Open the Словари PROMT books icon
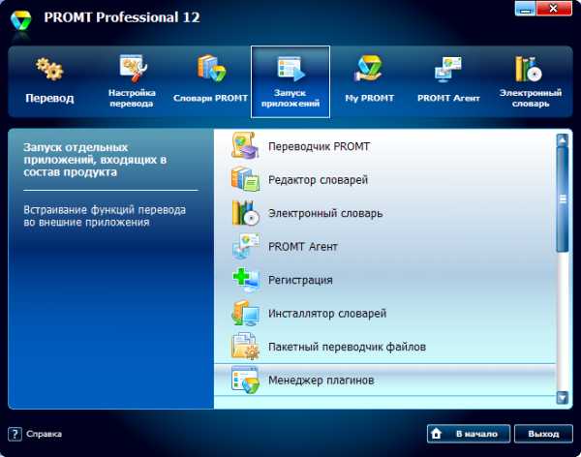 [211, 69]
